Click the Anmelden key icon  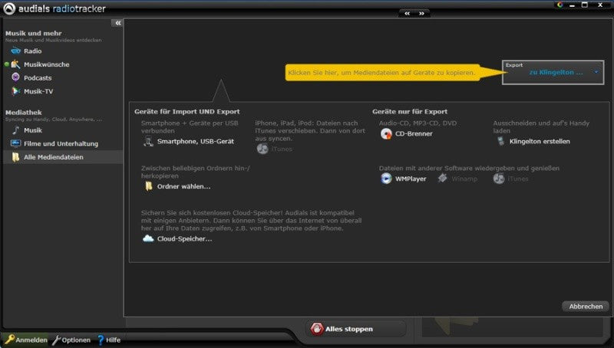pyautogui.click(x=9, y=339)
